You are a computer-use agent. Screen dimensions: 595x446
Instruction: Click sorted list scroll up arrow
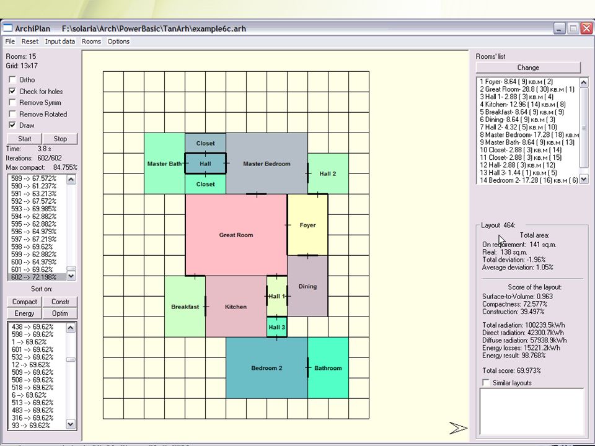71,328
